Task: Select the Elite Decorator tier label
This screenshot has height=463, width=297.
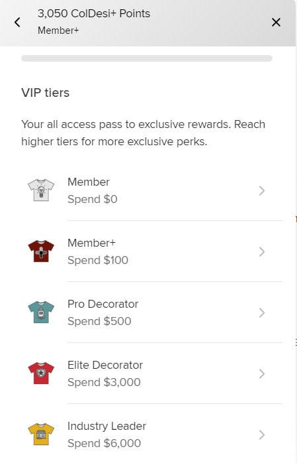Action: (x=105, y=365)
